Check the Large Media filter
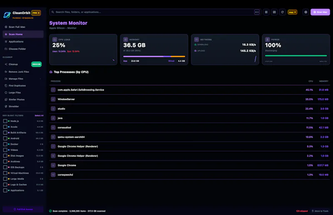The height and width of the screenshot is (215, 333). click(x=5, y=179)
